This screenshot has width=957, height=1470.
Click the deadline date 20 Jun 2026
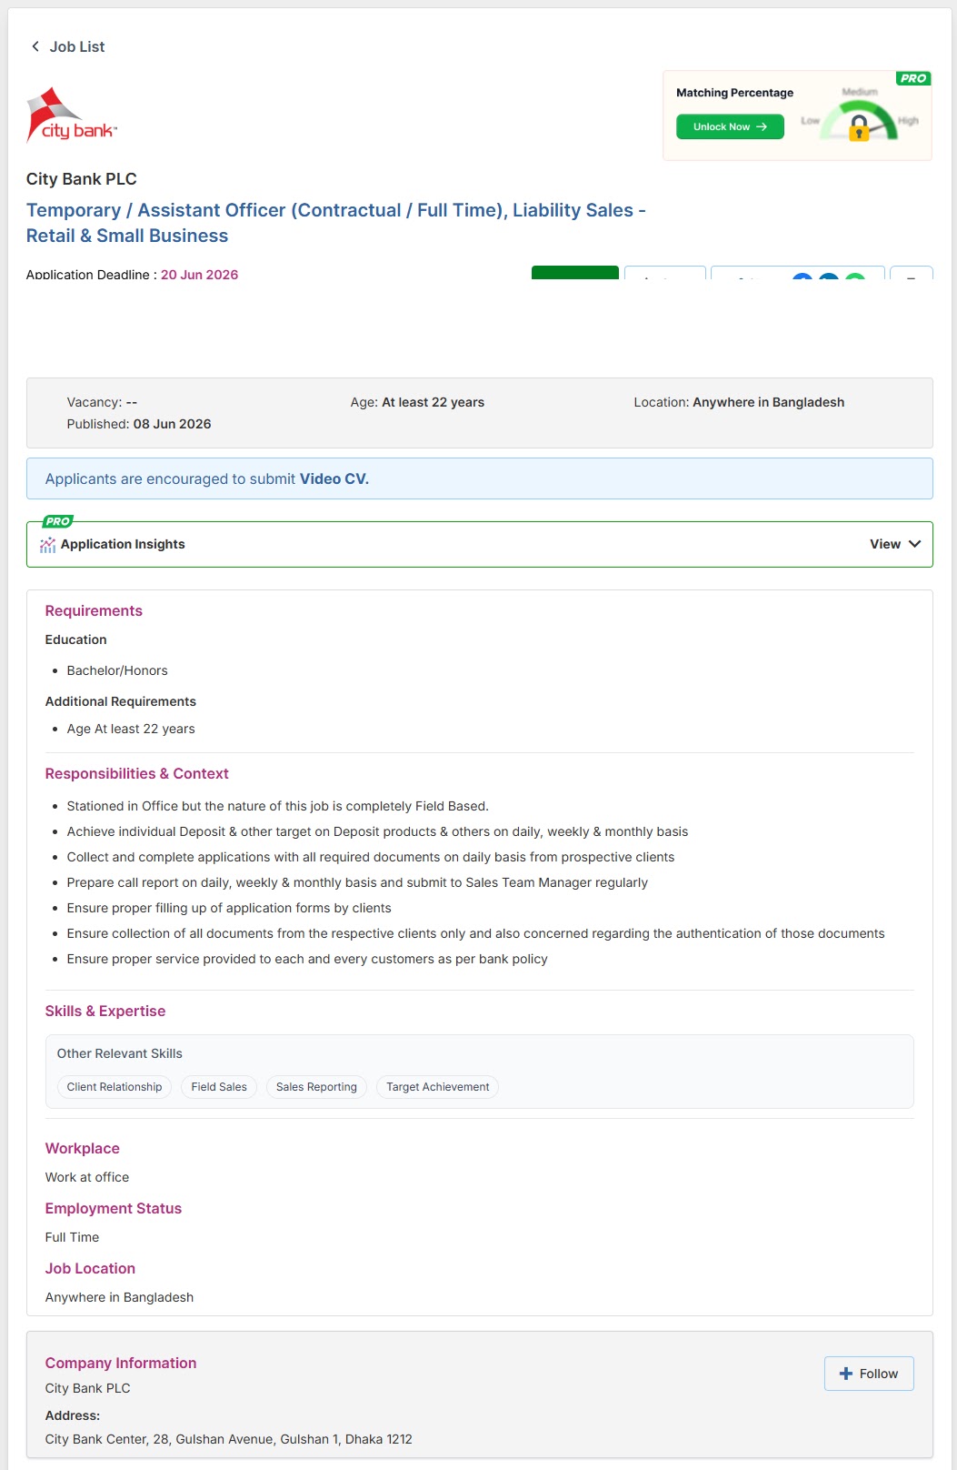(199, 275)
